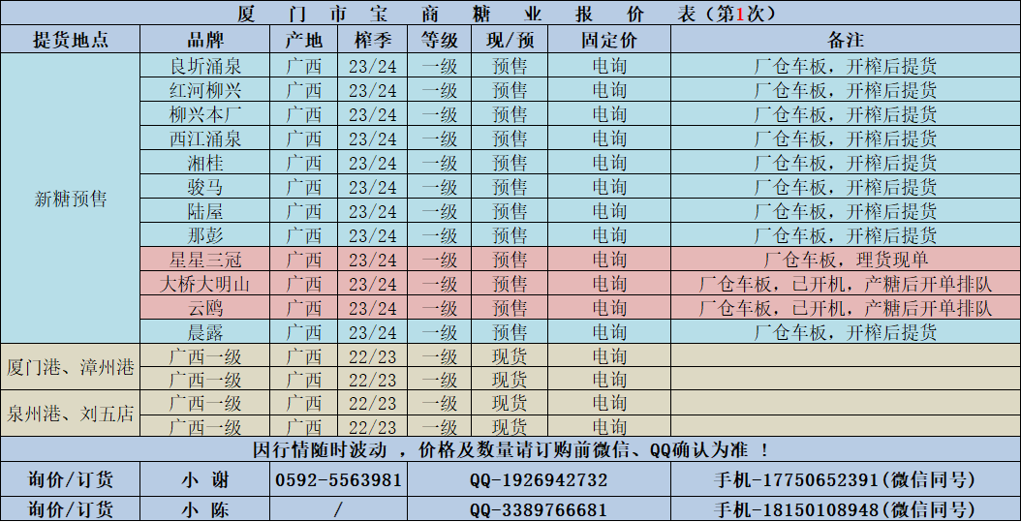This screenshot has width=1021, height=522.
Task: Click the 固定价 column header
Action: point(608,41)
